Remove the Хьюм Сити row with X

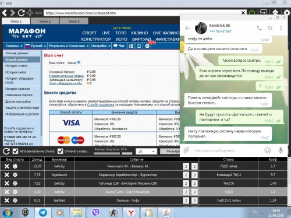click(x=7, y=192)
